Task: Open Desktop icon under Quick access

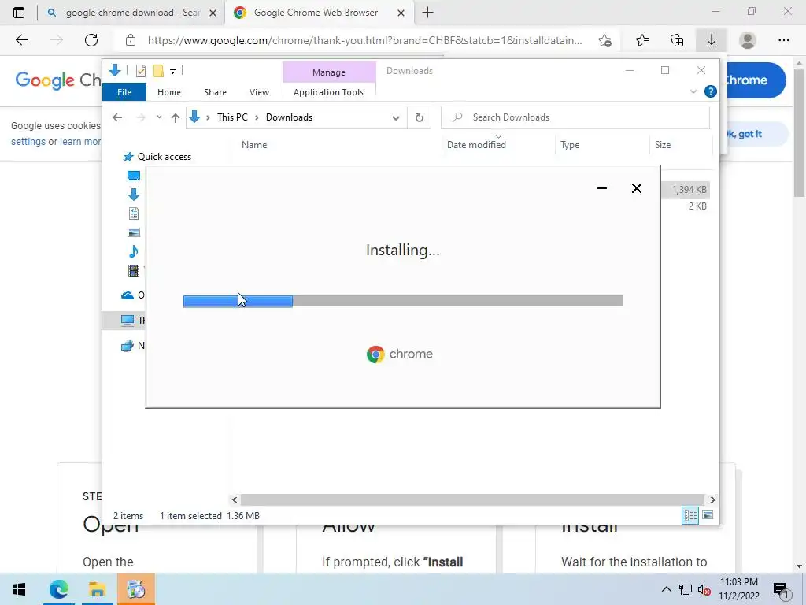Action: pyautogui.click(x=134, y=176)
